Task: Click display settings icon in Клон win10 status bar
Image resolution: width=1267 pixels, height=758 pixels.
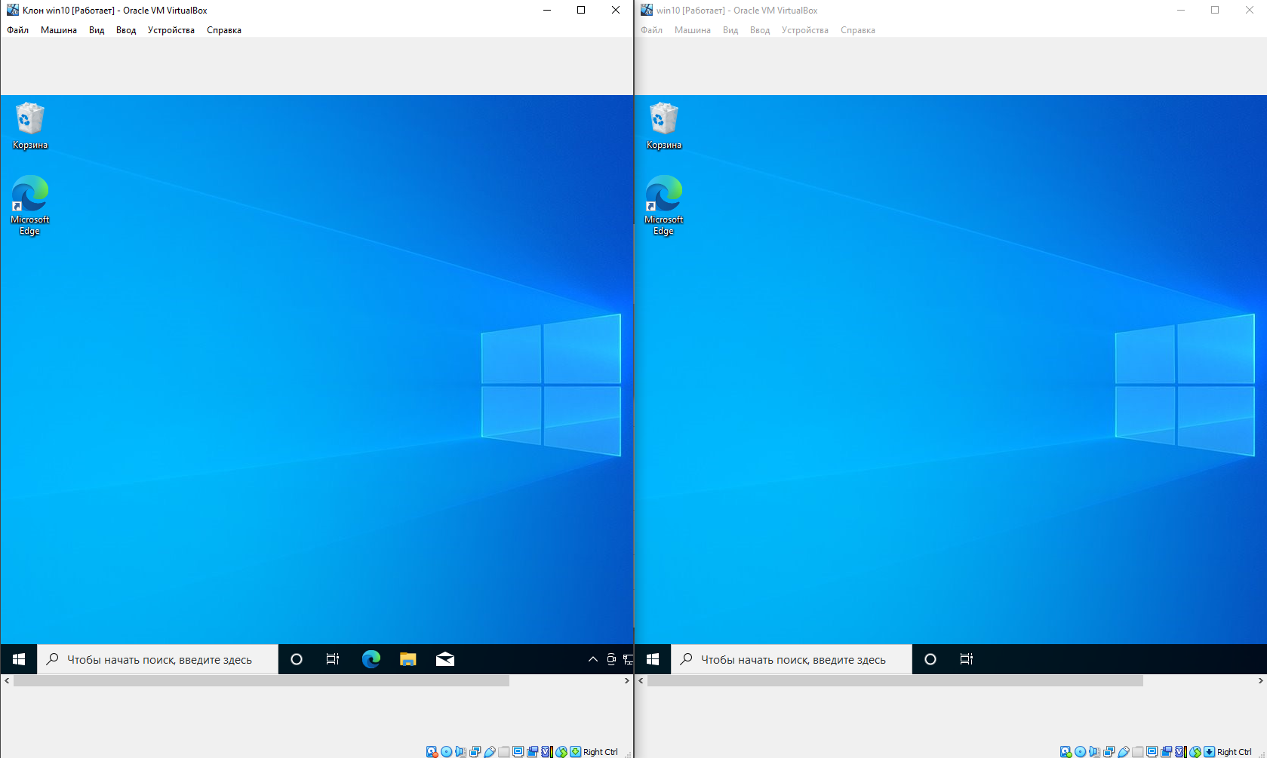Action: 518,751
